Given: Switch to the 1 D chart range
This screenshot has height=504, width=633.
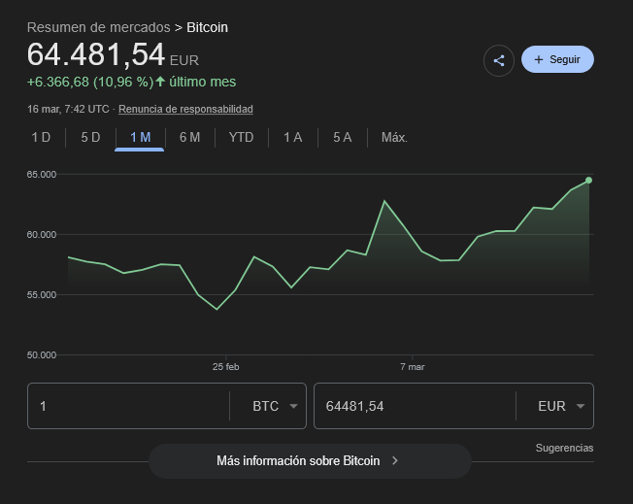Looking at the screenshot, I should click(41, 137).
